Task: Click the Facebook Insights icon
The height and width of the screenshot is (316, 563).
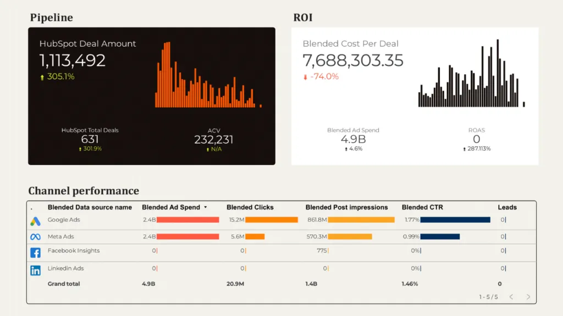Action: point(35,252)
